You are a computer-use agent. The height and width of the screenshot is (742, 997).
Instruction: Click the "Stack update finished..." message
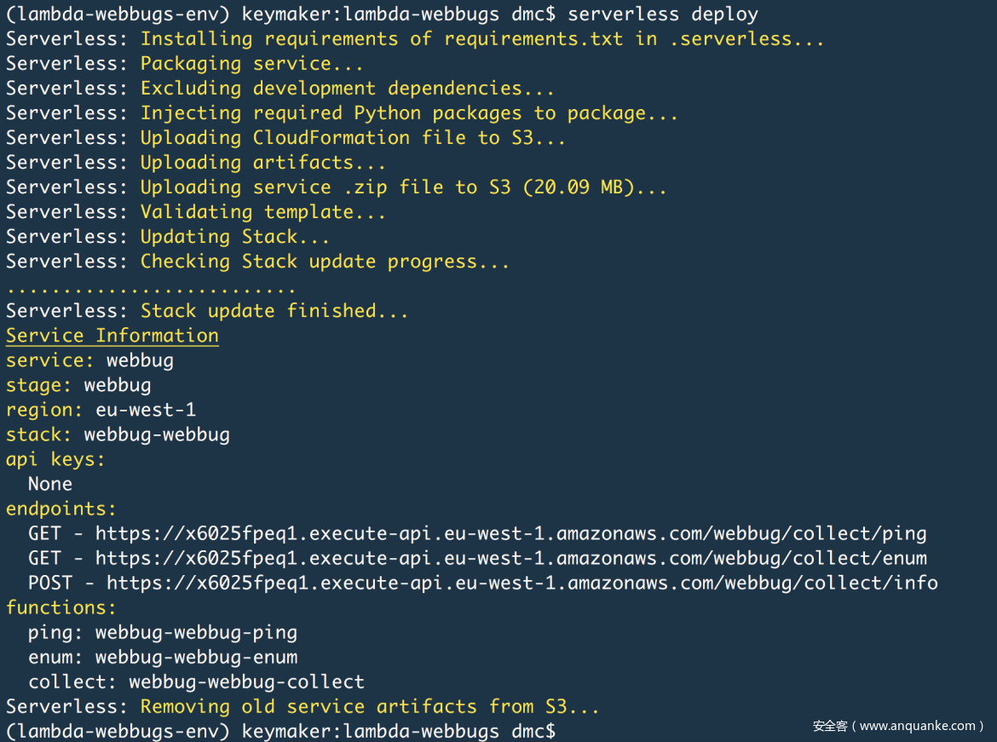coord(274,311)
